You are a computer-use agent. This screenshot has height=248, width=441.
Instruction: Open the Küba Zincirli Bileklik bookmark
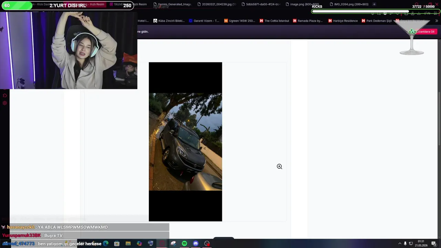coord(169,21)
